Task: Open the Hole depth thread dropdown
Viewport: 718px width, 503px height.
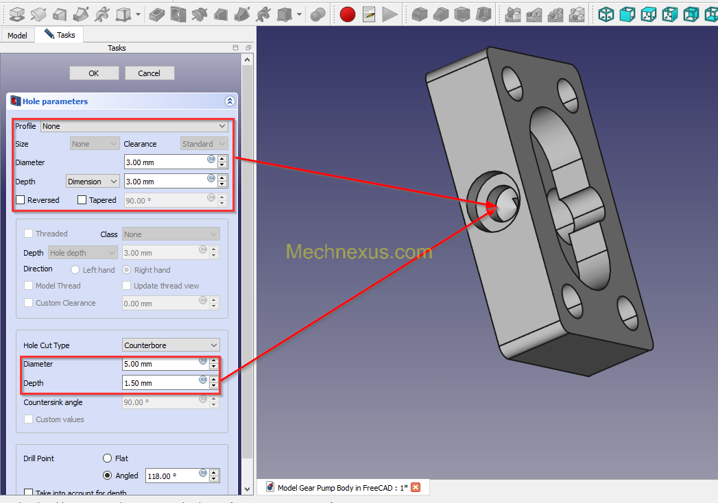Action: click(83, 253)
